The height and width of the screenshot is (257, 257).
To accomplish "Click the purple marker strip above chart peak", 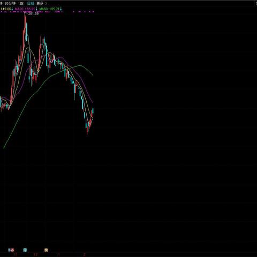I will coord(27,12).
